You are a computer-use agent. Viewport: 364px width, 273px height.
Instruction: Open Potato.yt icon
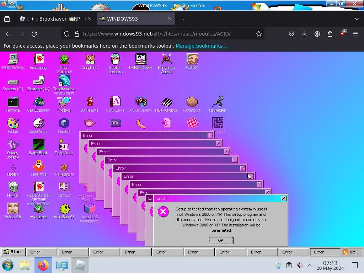coord(192,105)
